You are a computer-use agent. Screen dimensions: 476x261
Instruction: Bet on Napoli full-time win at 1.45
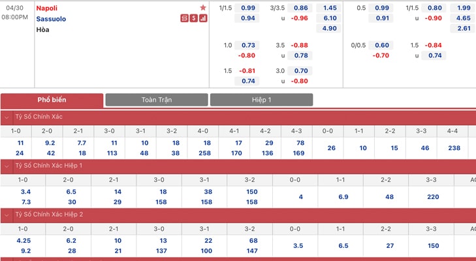click(x=329, y=8)
